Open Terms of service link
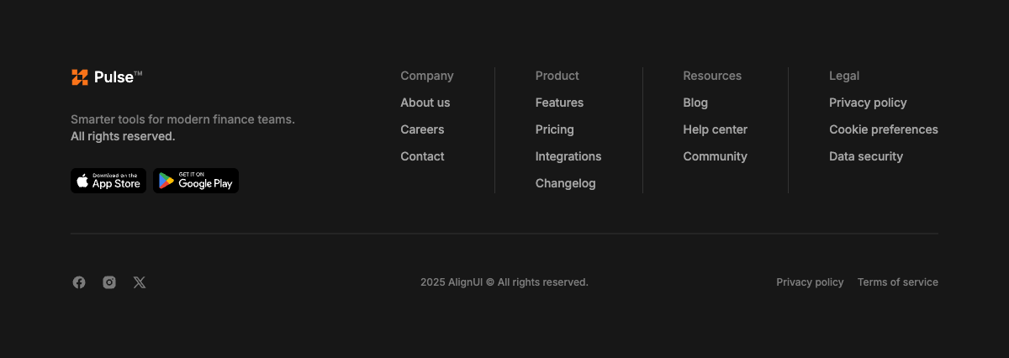The height and width of the screenshot is (358, 1009). (x=898, y=282)
